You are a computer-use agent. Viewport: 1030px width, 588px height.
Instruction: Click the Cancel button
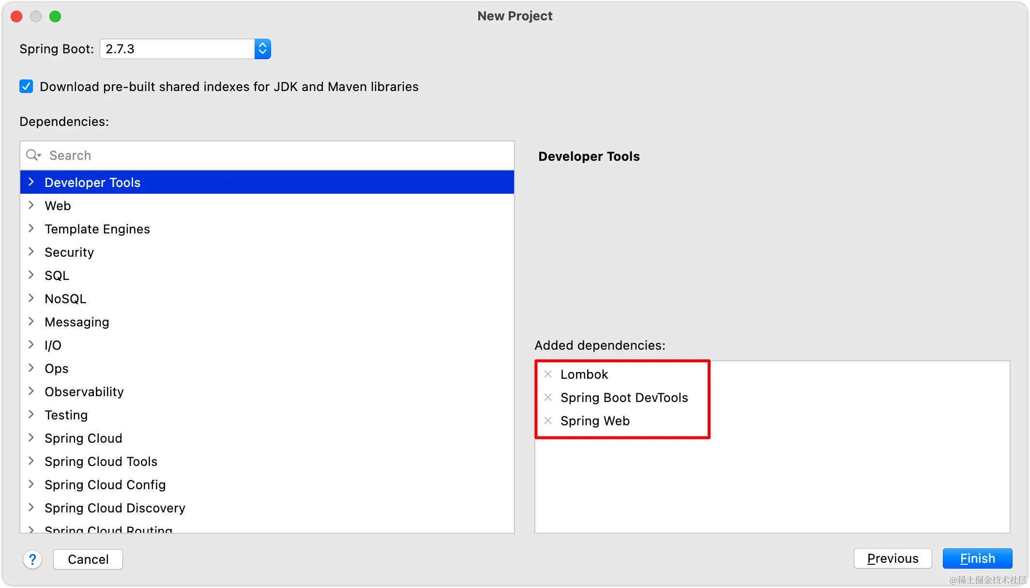(88, 559)
